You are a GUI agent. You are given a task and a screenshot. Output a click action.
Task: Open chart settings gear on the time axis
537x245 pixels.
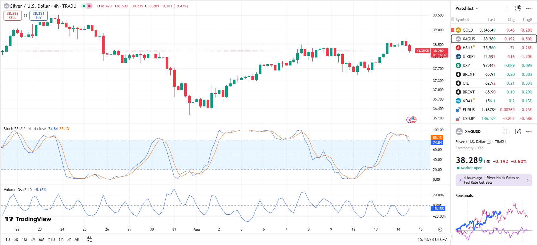tap(440, 229)
